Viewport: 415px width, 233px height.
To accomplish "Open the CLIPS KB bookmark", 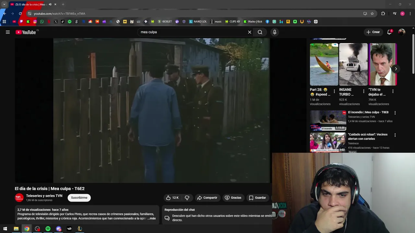I will [x=232, y=22].
